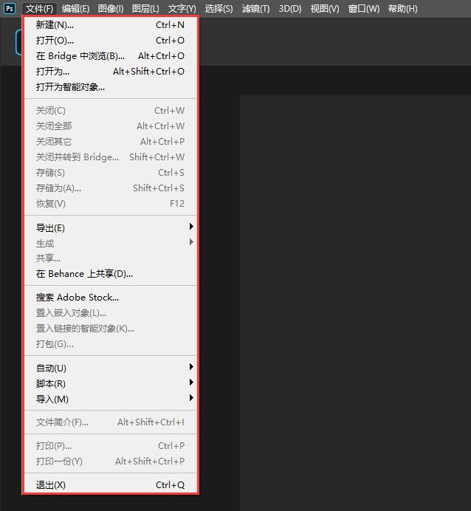Click 存储为(A)... menu entry
471x511 pixels.
click(x=111, y=188)
